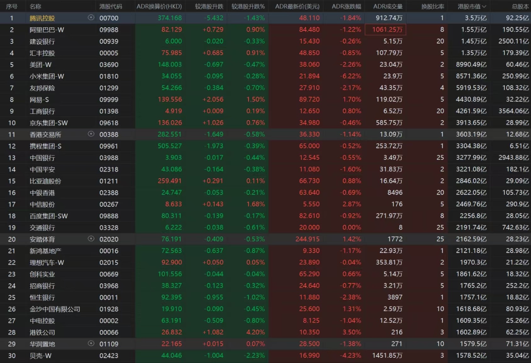Click stock code 09618

(109, 123)
